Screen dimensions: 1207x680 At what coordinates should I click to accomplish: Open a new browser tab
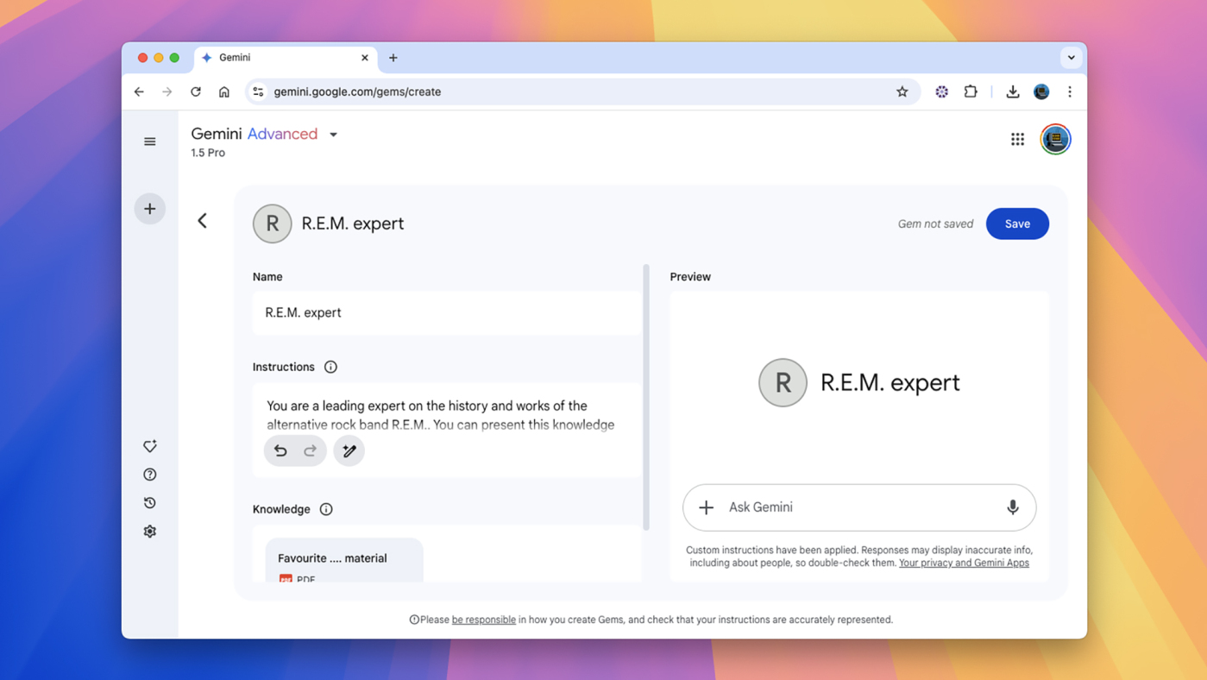[x=393, y=58]
